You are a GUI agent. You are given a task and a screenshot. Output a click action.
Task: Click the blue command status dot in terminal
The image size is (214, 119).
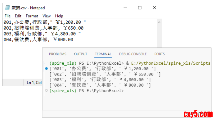46,69
